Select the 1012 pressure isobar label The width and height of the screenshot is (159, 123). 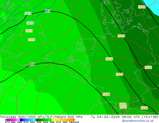coord(30,23)
